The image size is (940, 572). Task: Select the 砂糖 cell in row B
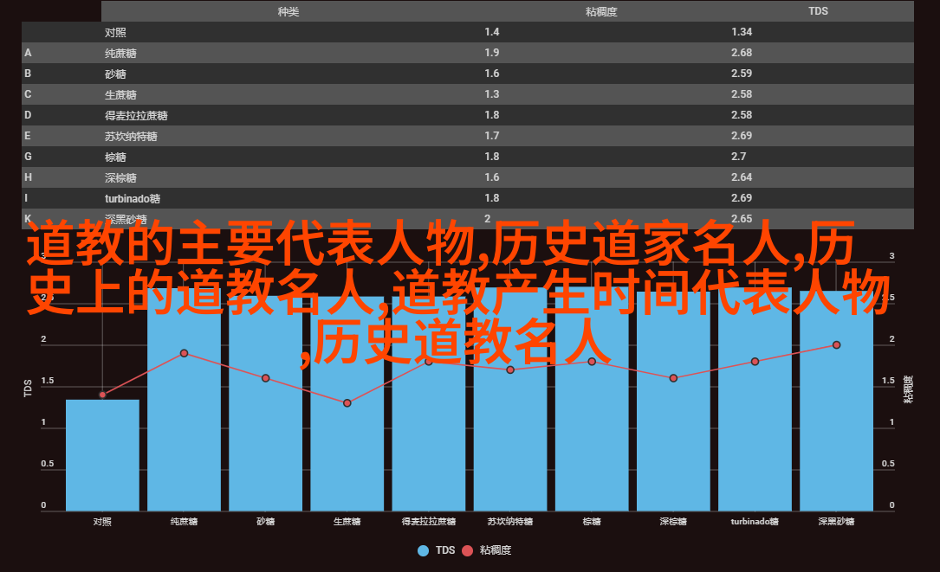click(115, 74)
